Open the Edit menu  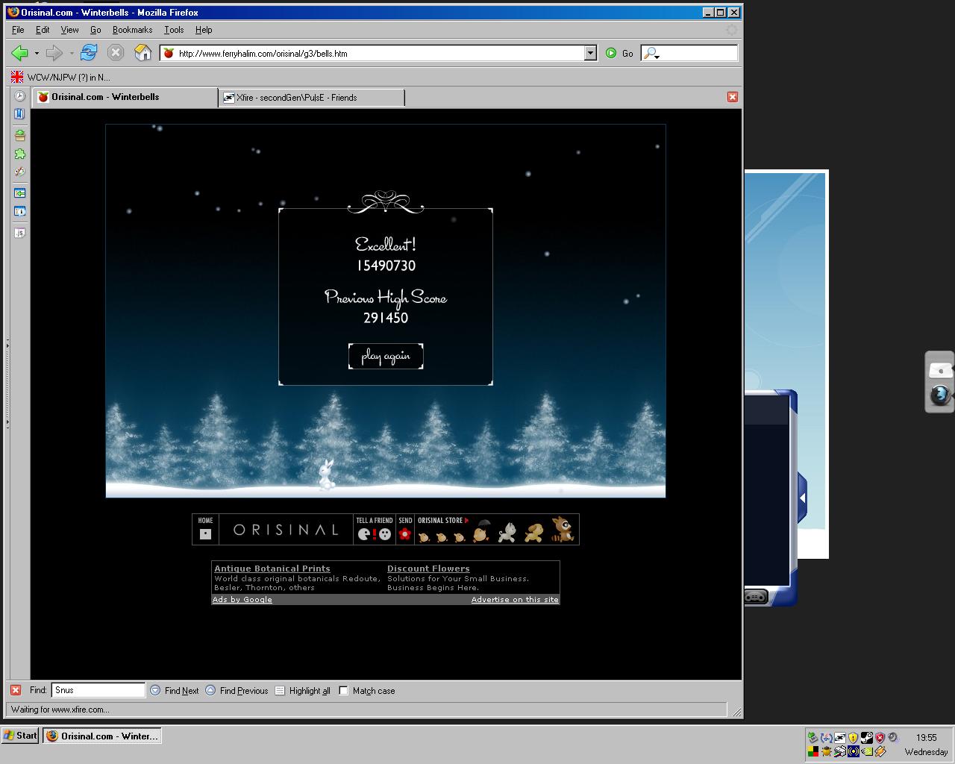tap(43, 30)
